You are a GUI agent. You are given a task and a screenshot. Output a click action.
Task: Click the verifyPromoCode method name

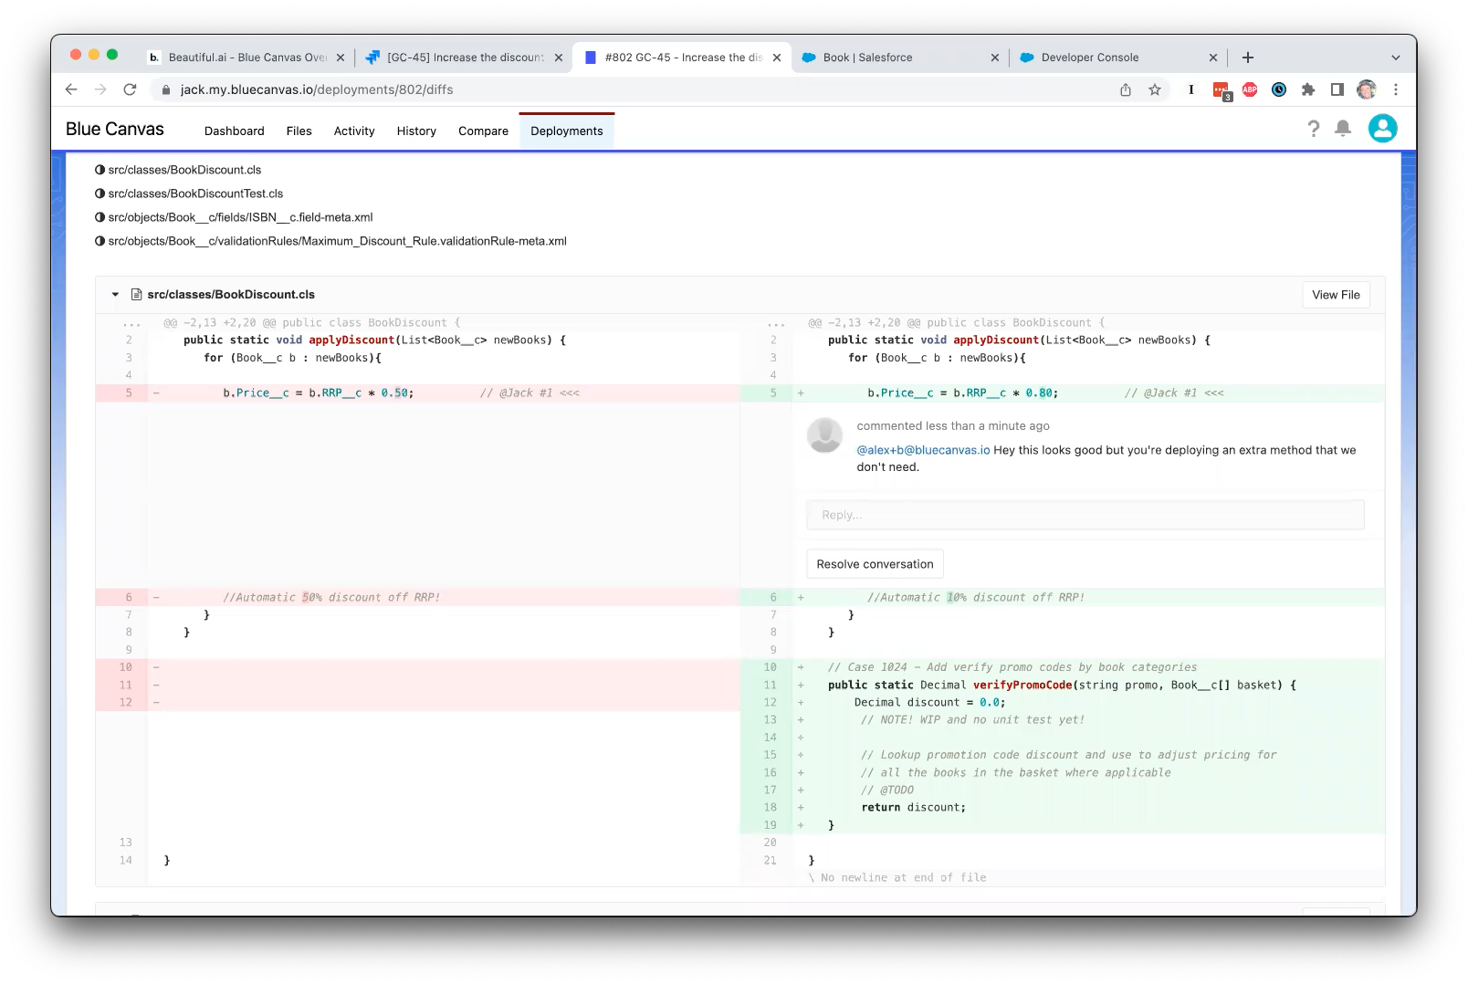tap(1022, 686)
